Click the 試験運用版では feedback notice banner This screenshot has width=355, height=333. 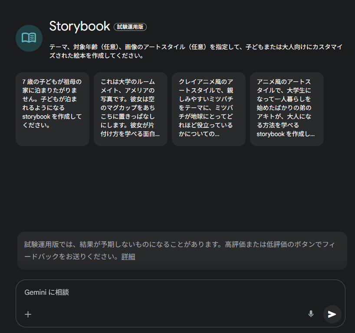[x=182, y=250]
